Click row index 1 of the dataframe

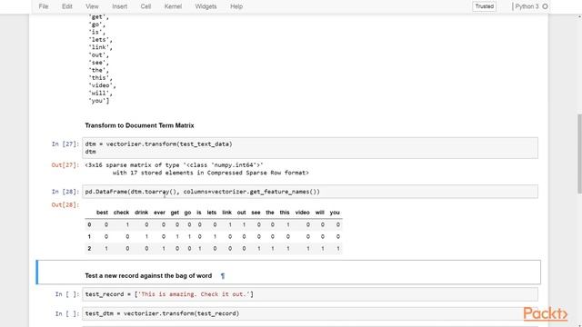(x=89, y=236)
